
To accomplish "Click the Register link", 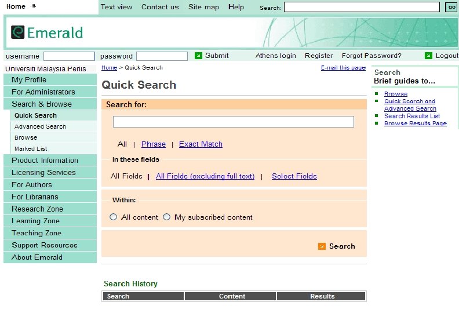I will pos(319,56).
